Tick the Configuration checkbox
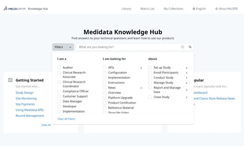Viewport: 244px width, 146px height. [105, 73]
